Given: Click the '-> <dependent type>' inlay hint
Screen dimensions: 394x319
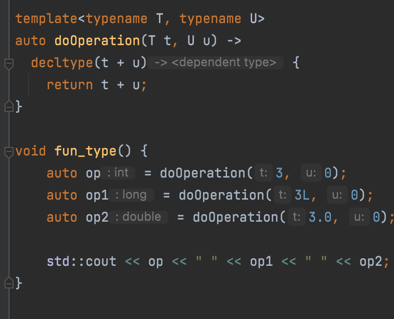Looking at the screenshot, I should click(x=216, y=62).
